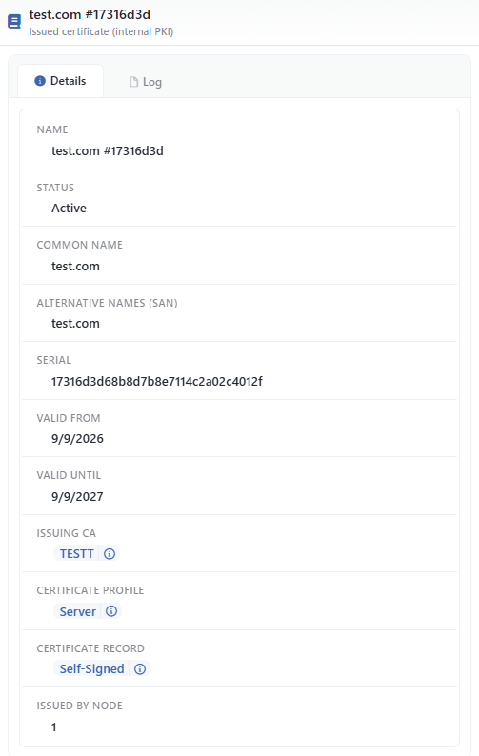The image size is (479, 756).
Task: Click the Name field value test.com #17316d3d
Action: click(x=108, y=150)
